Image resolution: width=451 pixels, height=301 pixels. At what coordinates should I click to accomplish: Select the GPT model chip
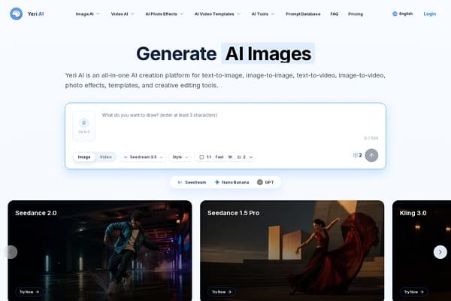(x=265, y=182)
